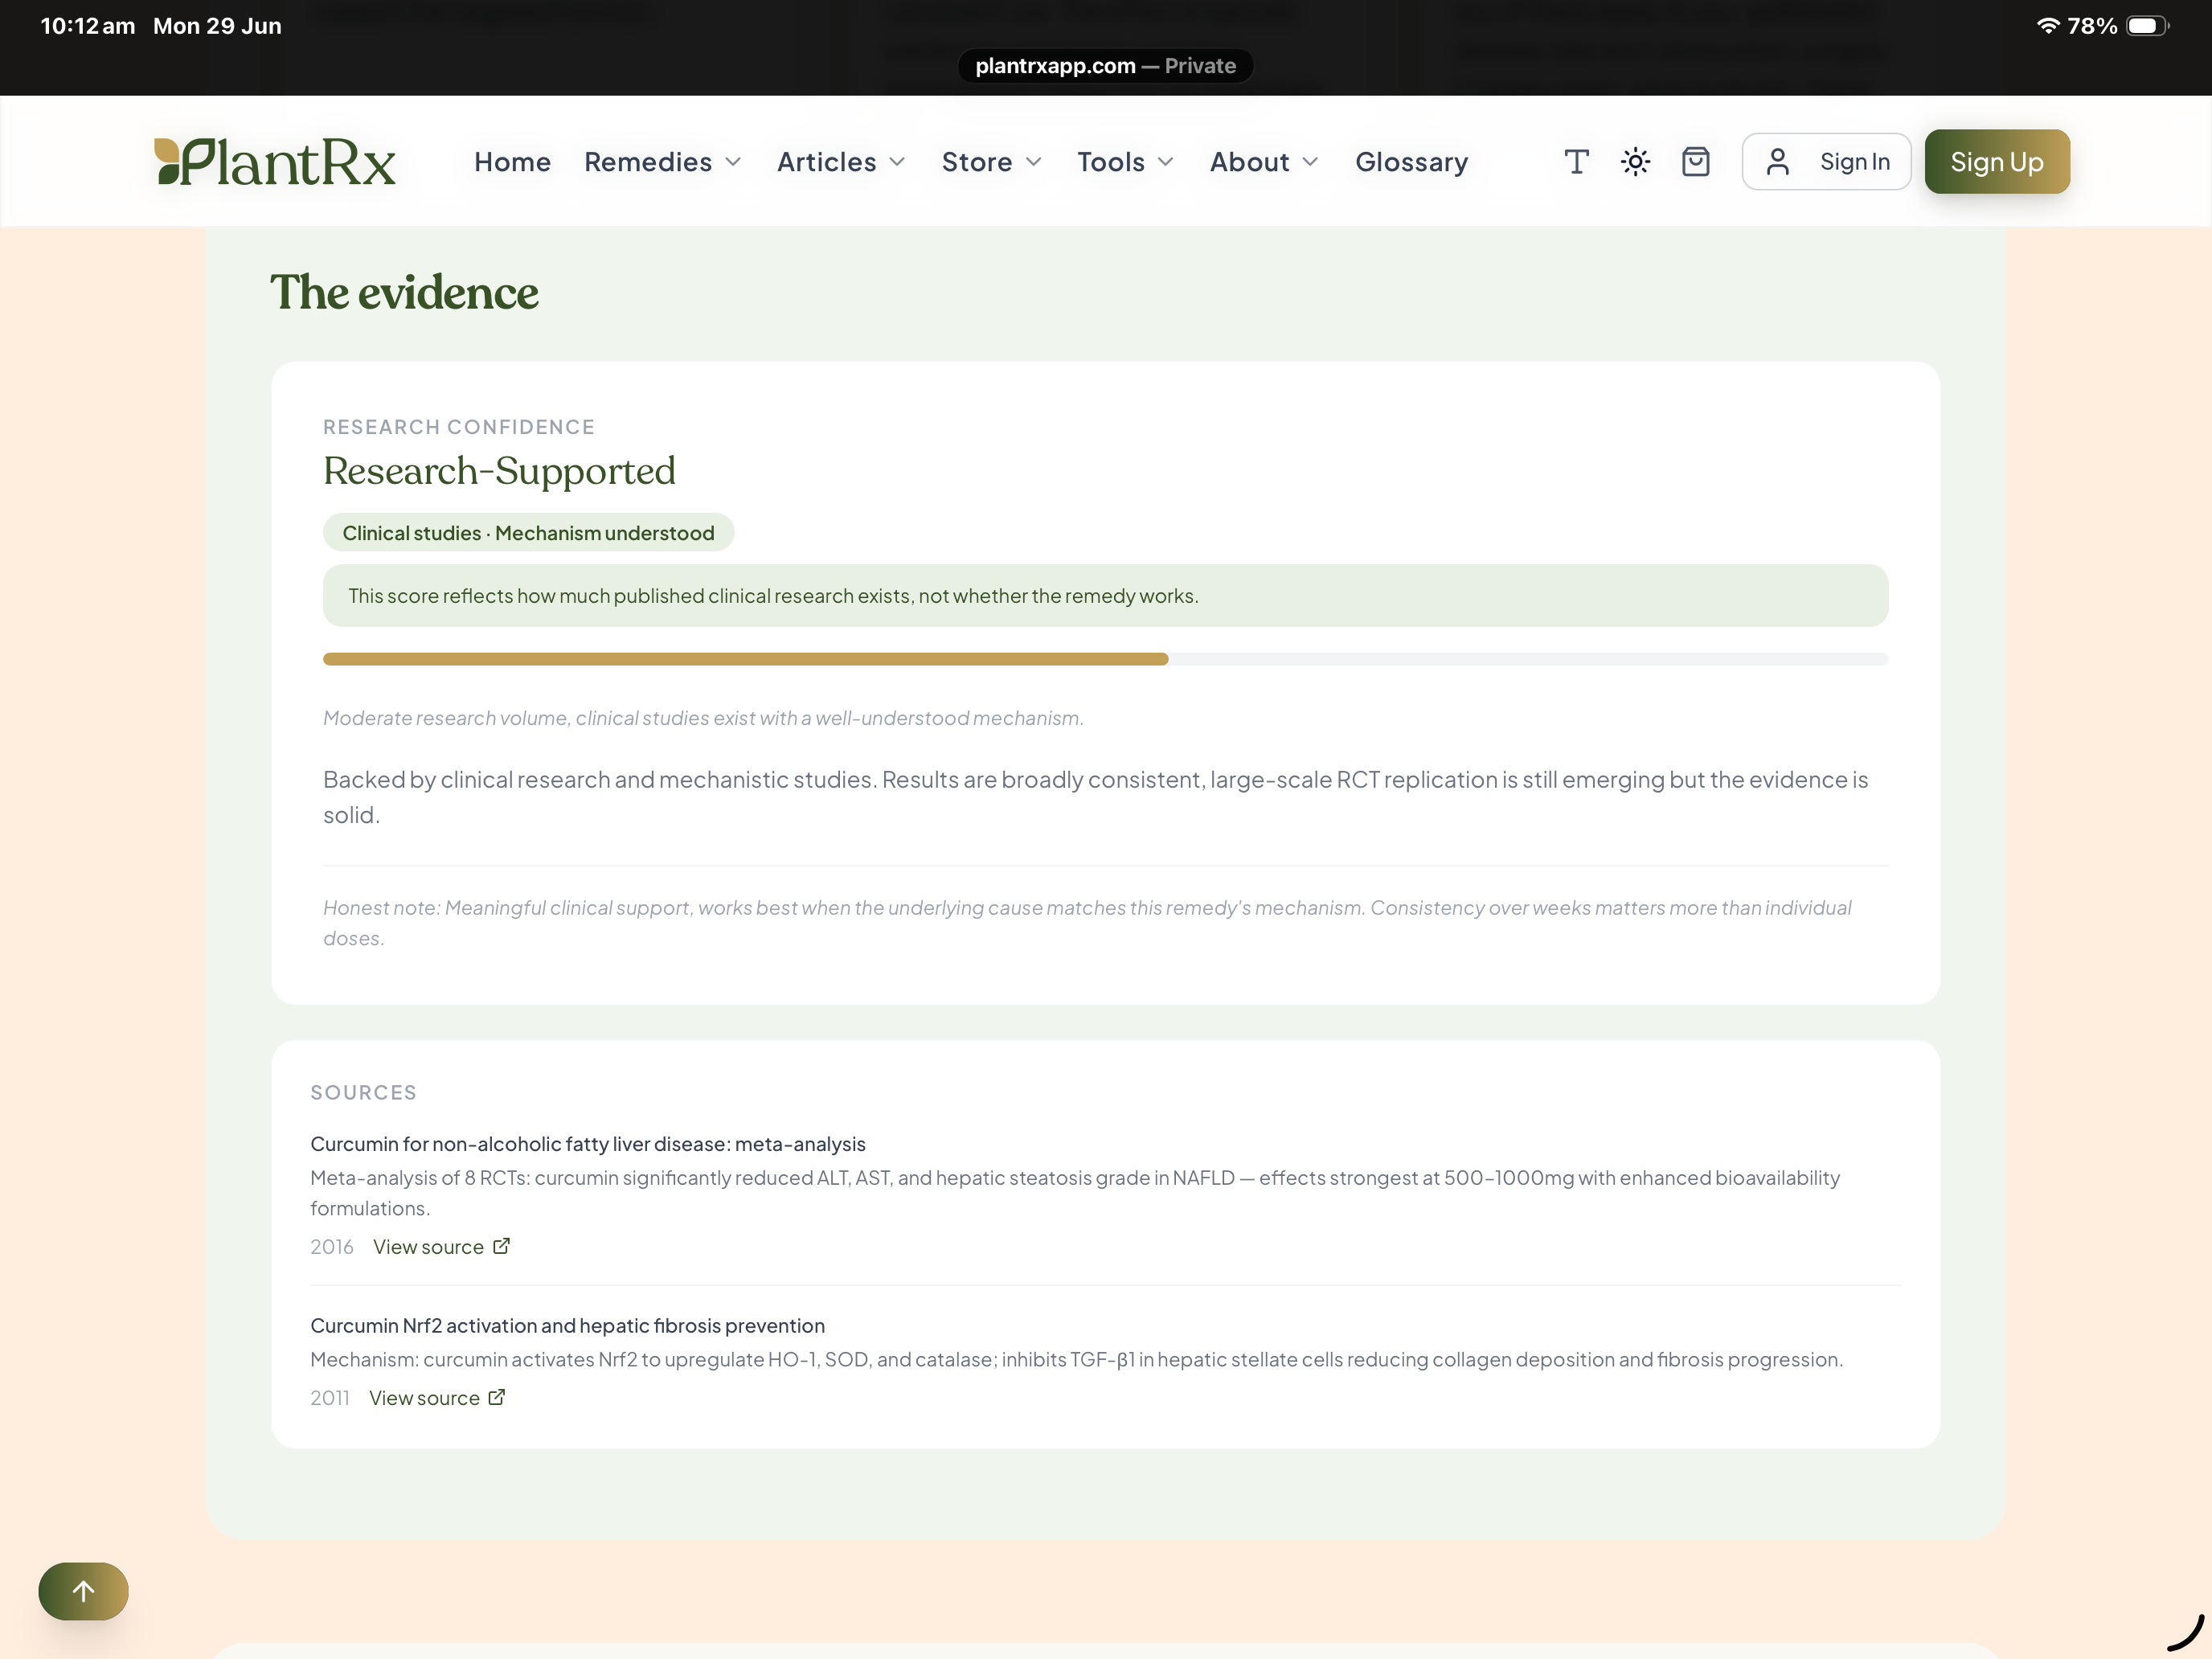Viewport: 2212px width, 1659px height.
Task: Click the Sign In text
Action: point(1855,162)
